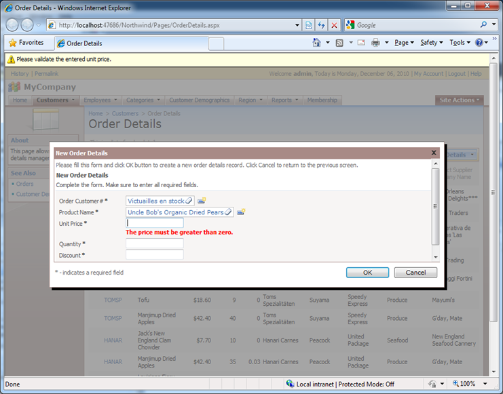
Task: Click the address bar URL field
Action: tap(170, 25)
